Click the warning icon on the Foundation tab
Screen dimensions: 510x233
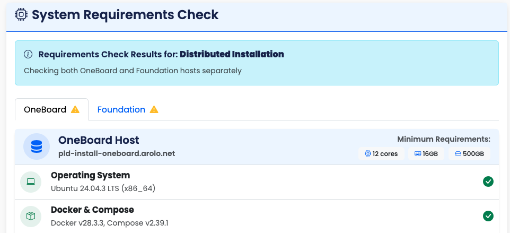coord(154,110)
